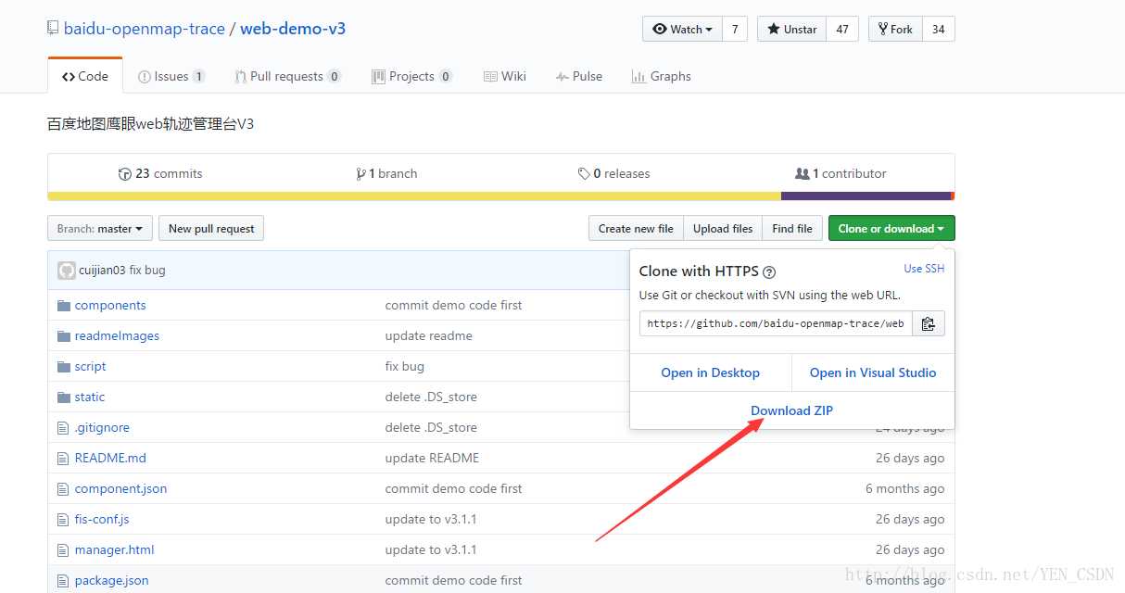This screenshot has height=593, width=1125.
Task: Click the repository book icon beside baidu-openmap-trace
Action: (53, 29)
